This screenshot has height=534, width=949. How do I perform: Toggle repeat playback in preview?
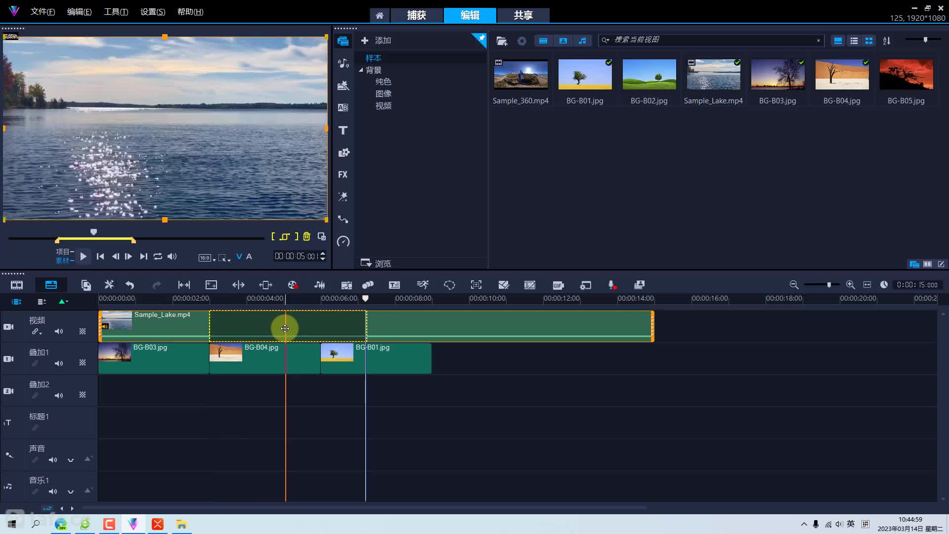[x=158, y=256]
